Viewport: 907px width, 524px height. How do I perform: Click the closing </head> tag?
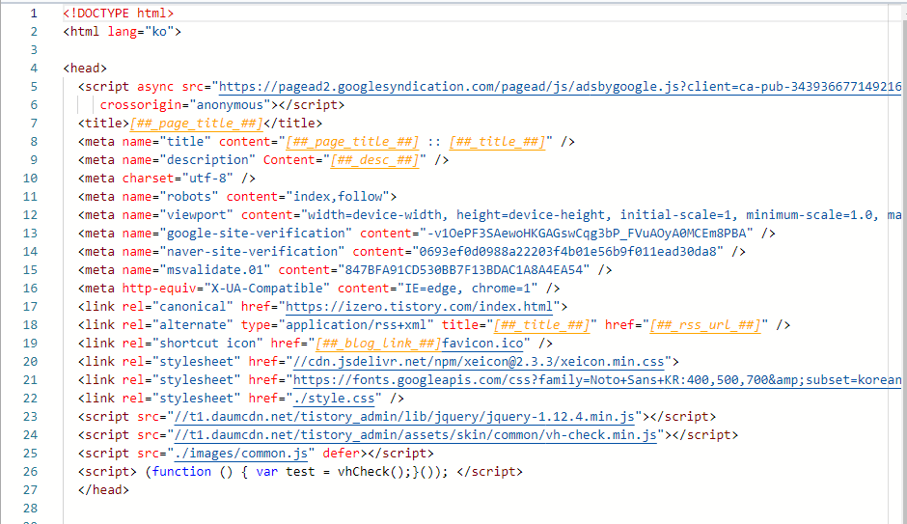click(x=103, y=490)
